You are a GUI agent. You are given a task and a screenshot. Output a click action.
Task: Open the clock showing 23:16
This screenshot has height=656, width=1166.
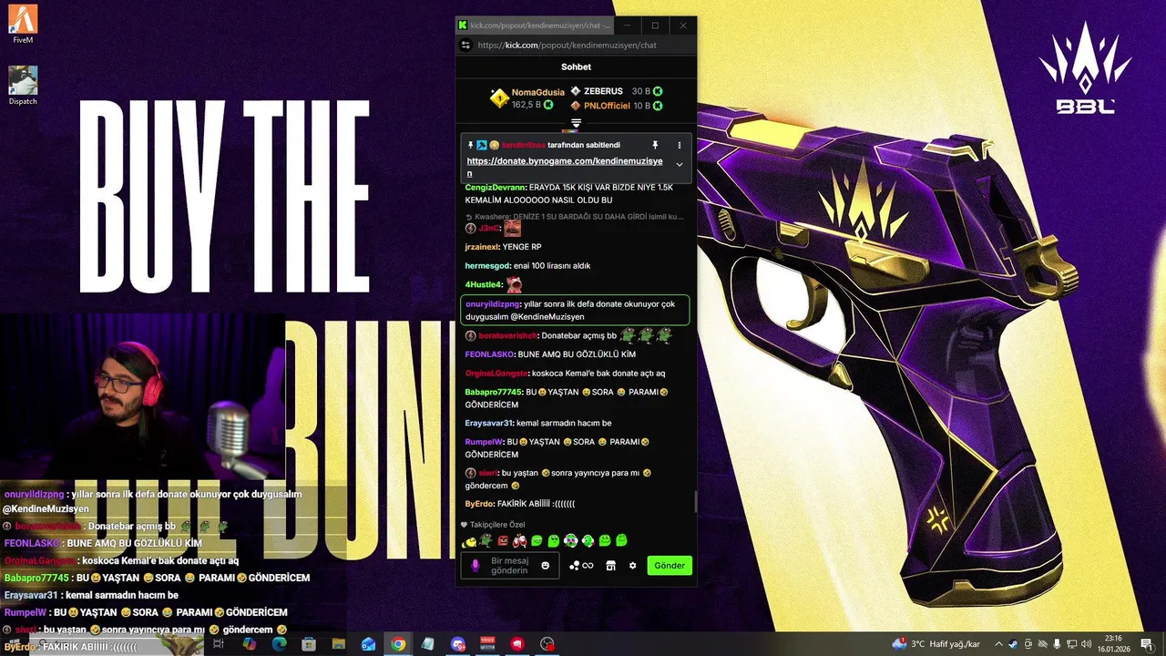(x=1113, y=644)
